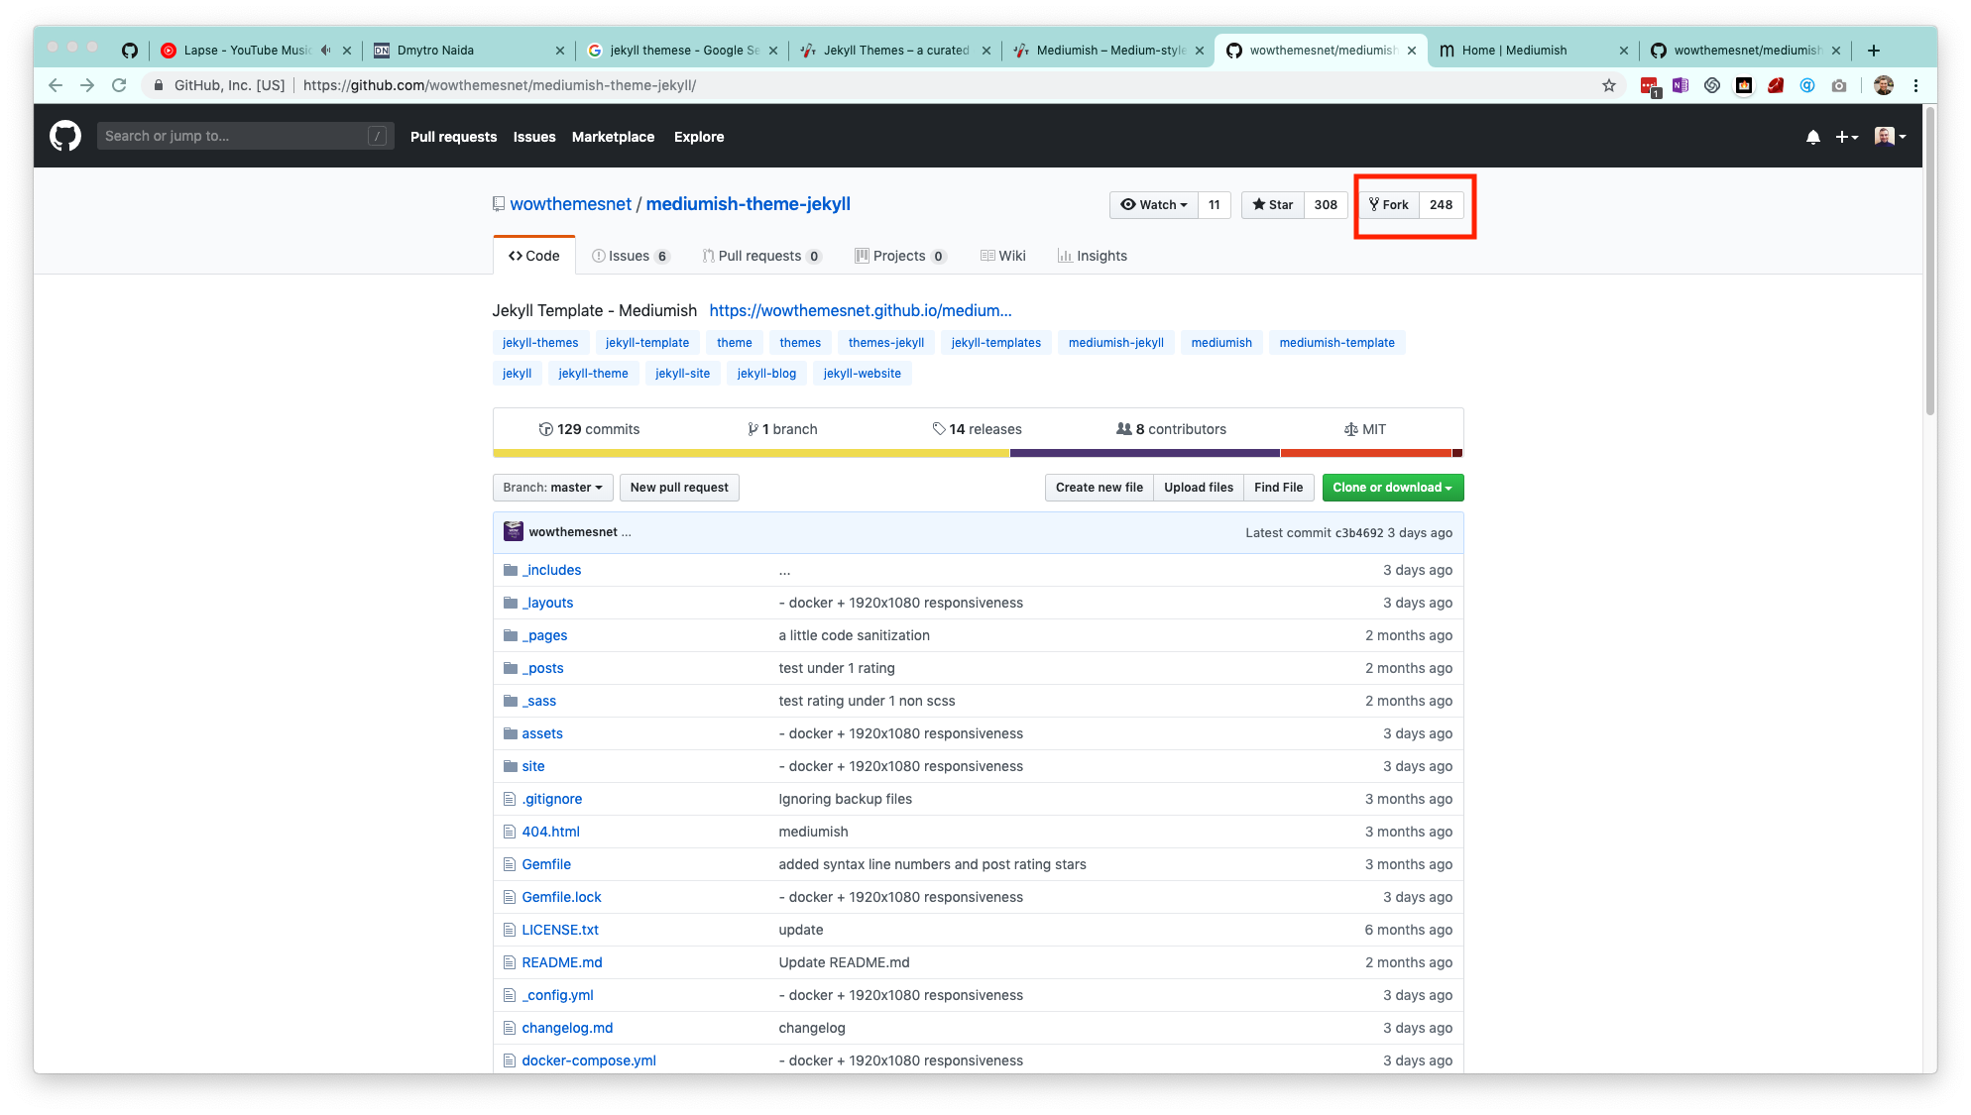This screenshot has width=1971, height=1115.
Task: Fork the repository
Action: click(1388, 204)
